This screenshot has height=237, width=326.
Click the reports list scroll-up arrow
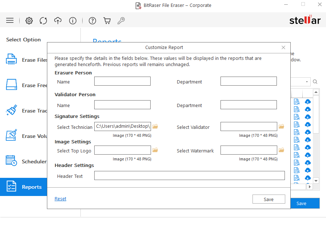pos(316,92)
